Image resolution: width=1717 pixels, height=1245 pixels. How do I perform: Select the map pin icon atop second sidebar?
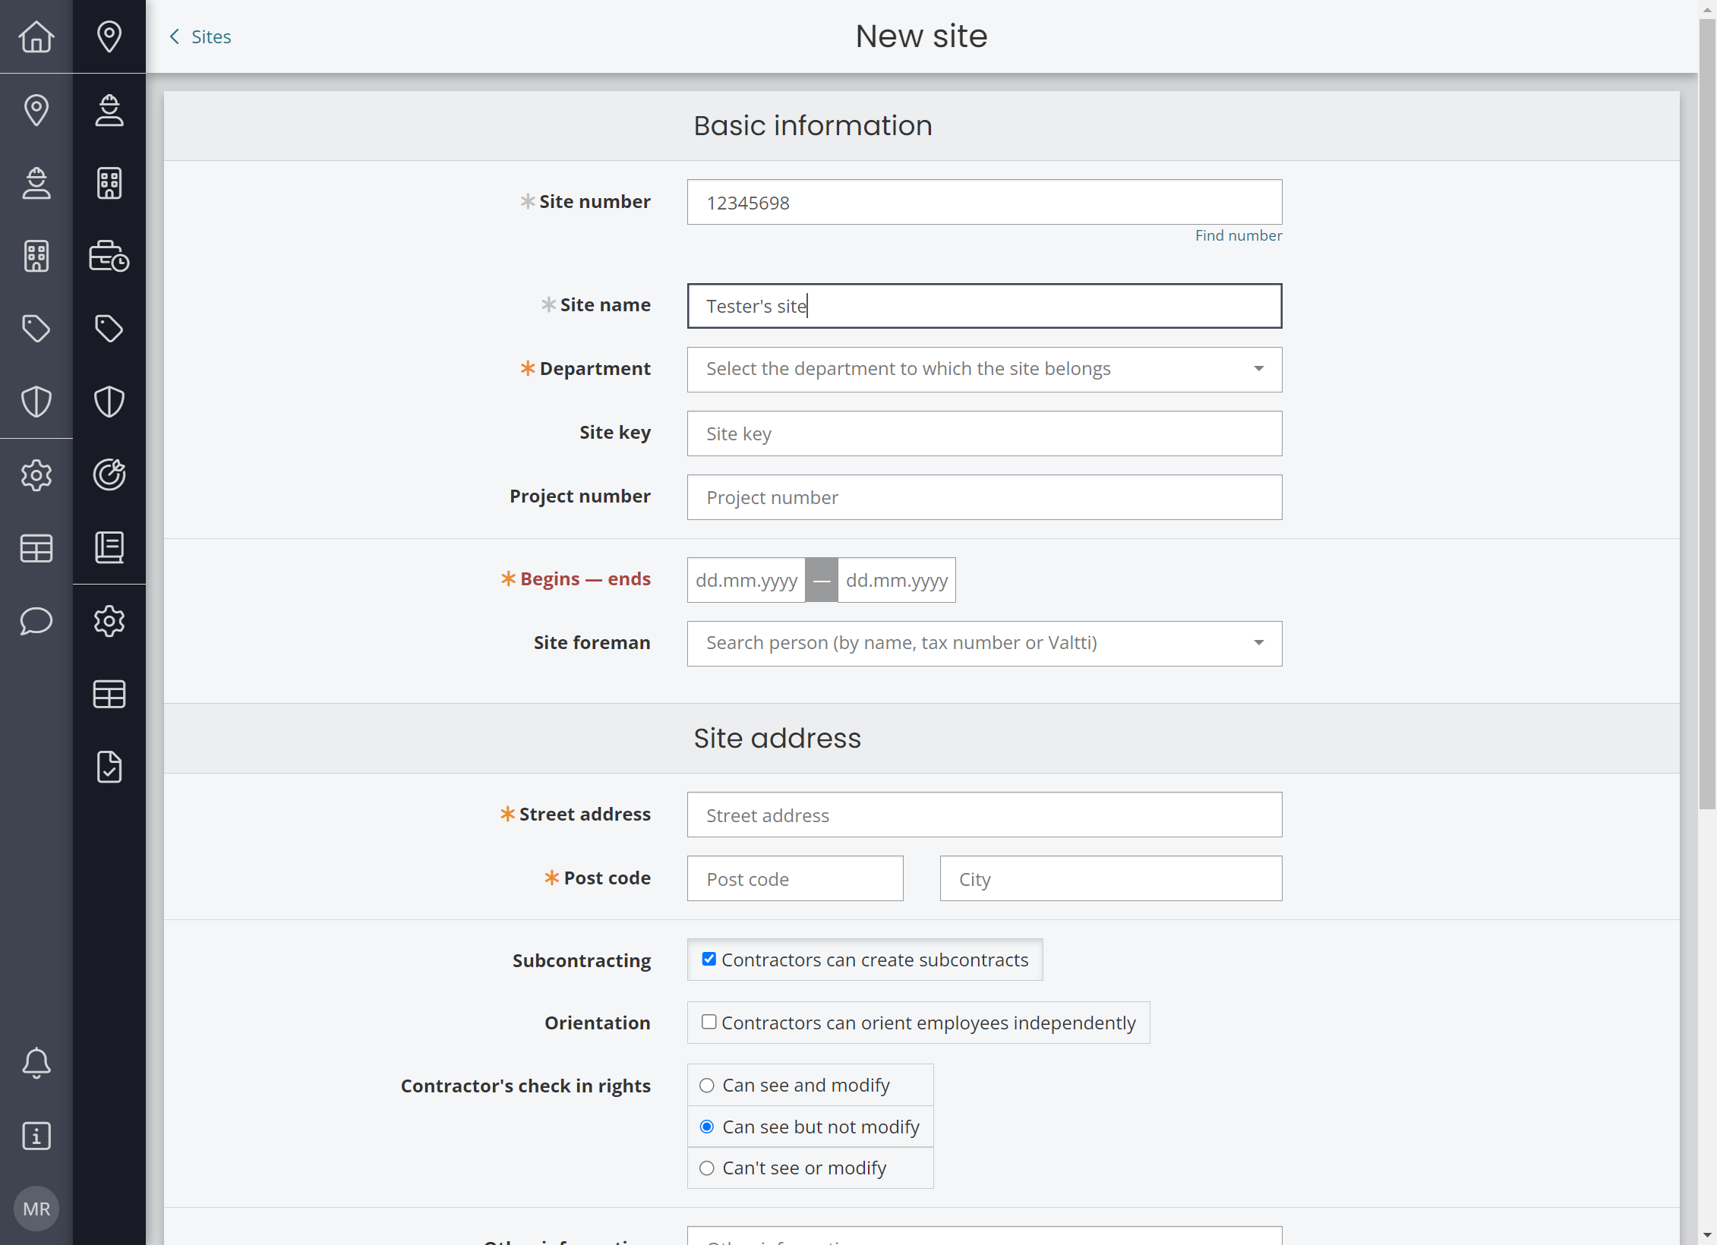109,36
